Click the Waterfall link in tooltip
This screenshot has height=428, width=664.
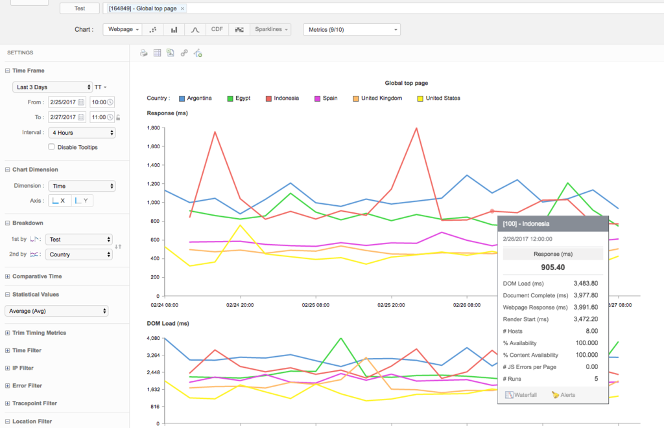point(521,395)
